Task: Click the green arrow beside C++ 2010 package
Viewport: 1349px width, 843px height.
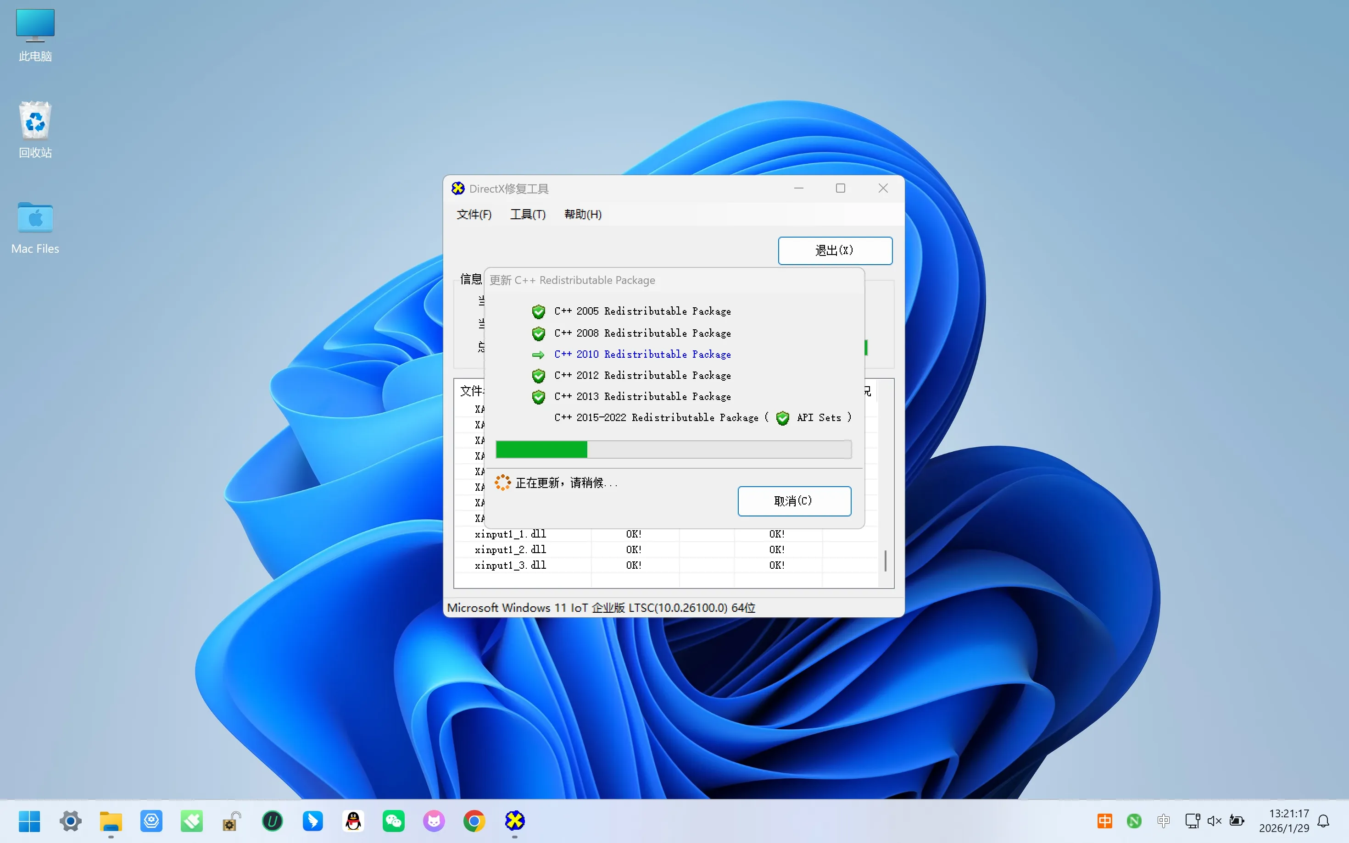Action: [x=538, y=355]
